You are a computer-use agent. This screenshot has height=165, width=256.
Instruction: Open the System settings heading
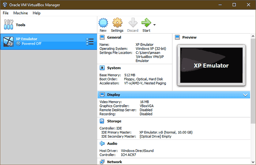pyautogui.click(x=114, y=68)
